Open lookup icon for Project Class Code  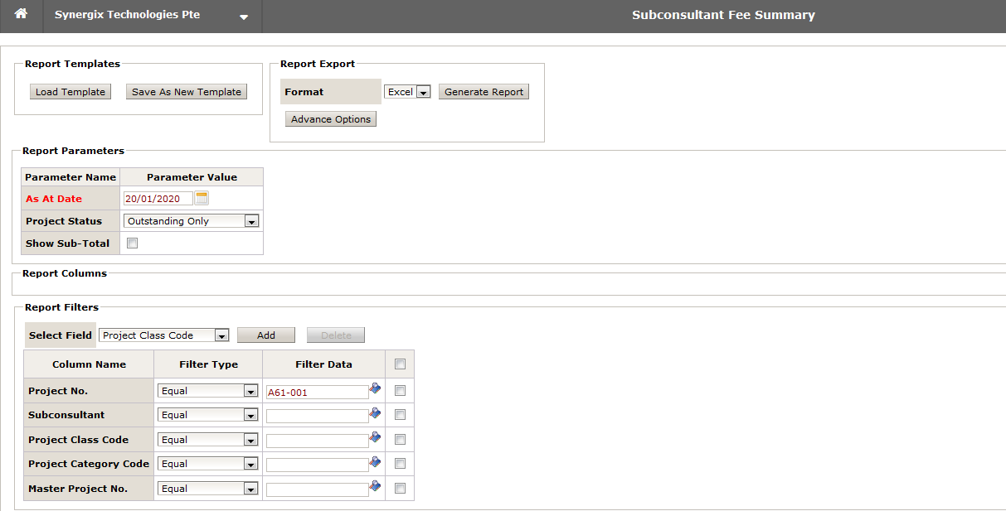tap(375, 437)
